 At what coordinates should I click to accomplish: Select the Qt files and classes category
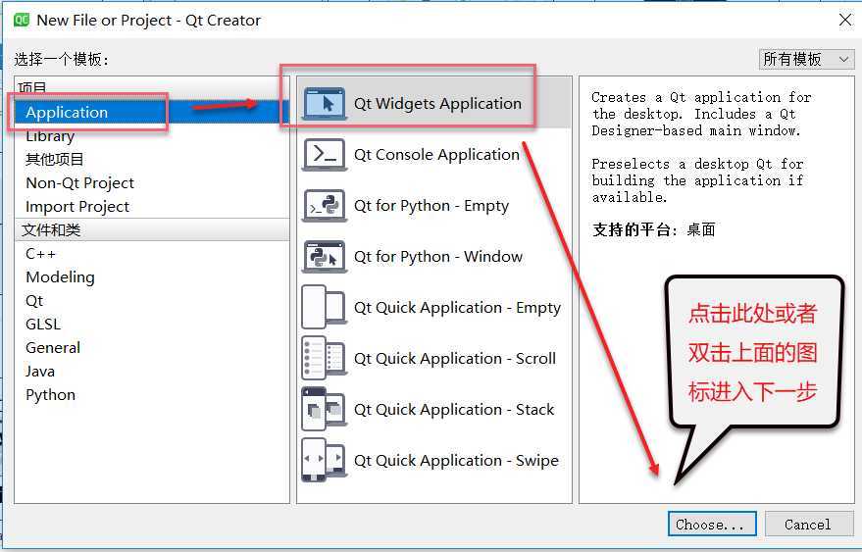pos(152,301)
